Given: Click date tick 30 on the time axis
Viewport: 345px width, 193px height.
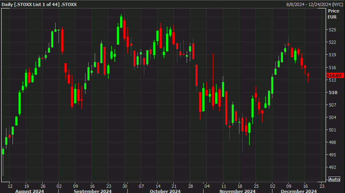Looking at the screenshot, I should [x=125, y=186].
